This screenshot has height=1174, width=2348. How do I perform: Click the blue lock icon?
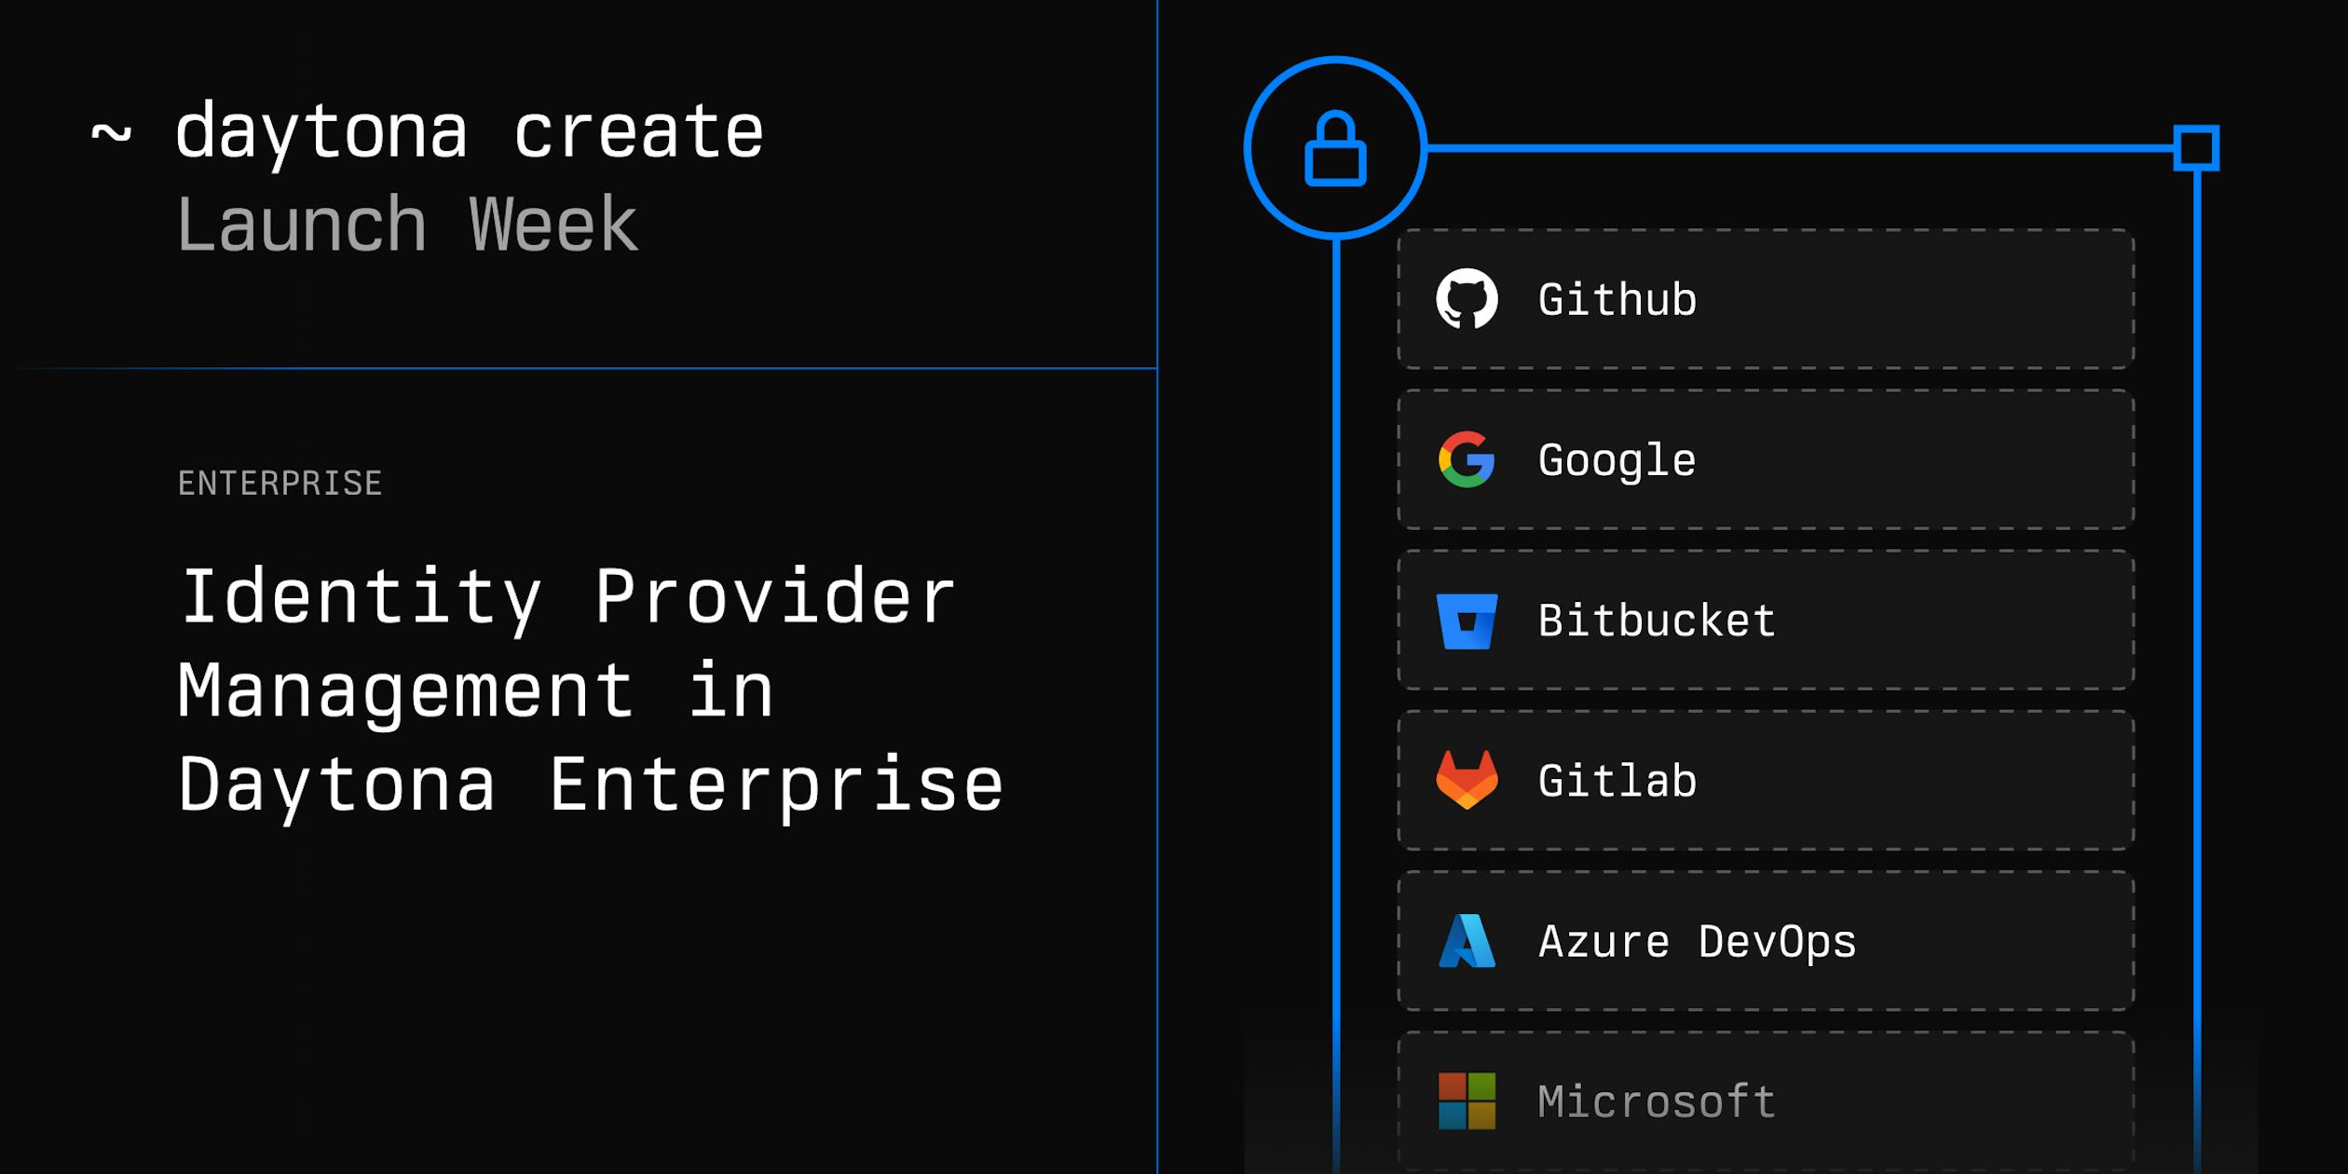pos(1335,149)
